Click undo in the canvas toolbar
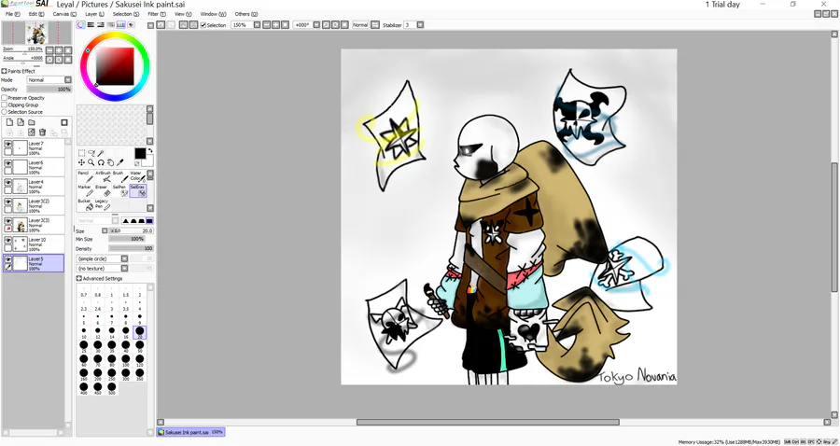The width and height of the screenshot is (840, 446). tap(161, 25)
